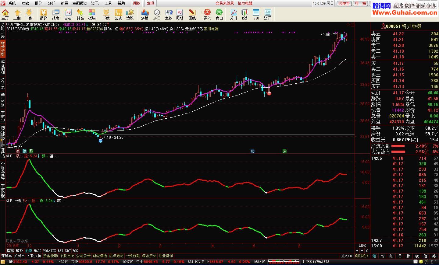Image resolution: width=439 pixels, height=265 pixels.
Task: Open the 资讯 news toolbar icon
Action: (x=268, y=14)
